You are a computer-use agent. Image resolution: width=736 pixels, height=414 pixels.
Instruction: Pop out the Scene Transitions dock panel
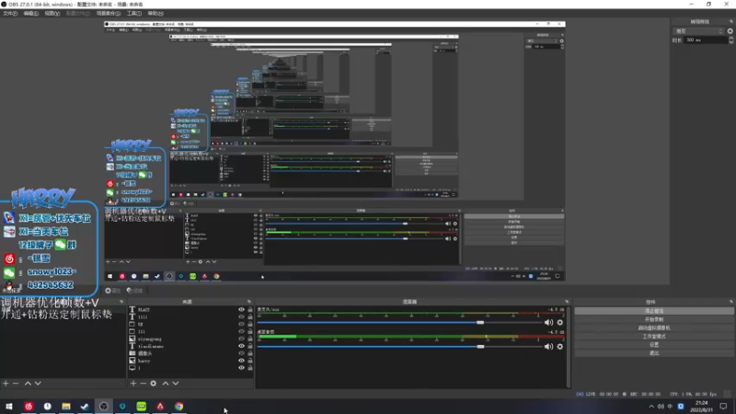point(730,21)
